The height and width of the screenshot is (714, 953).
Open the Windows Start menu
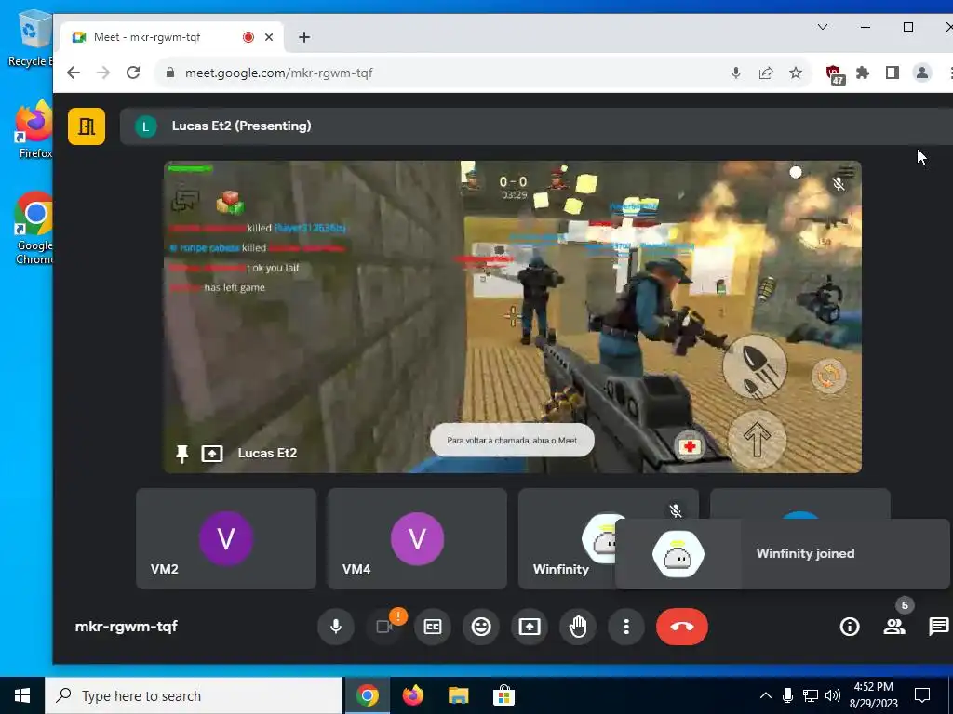coord(22,695)
